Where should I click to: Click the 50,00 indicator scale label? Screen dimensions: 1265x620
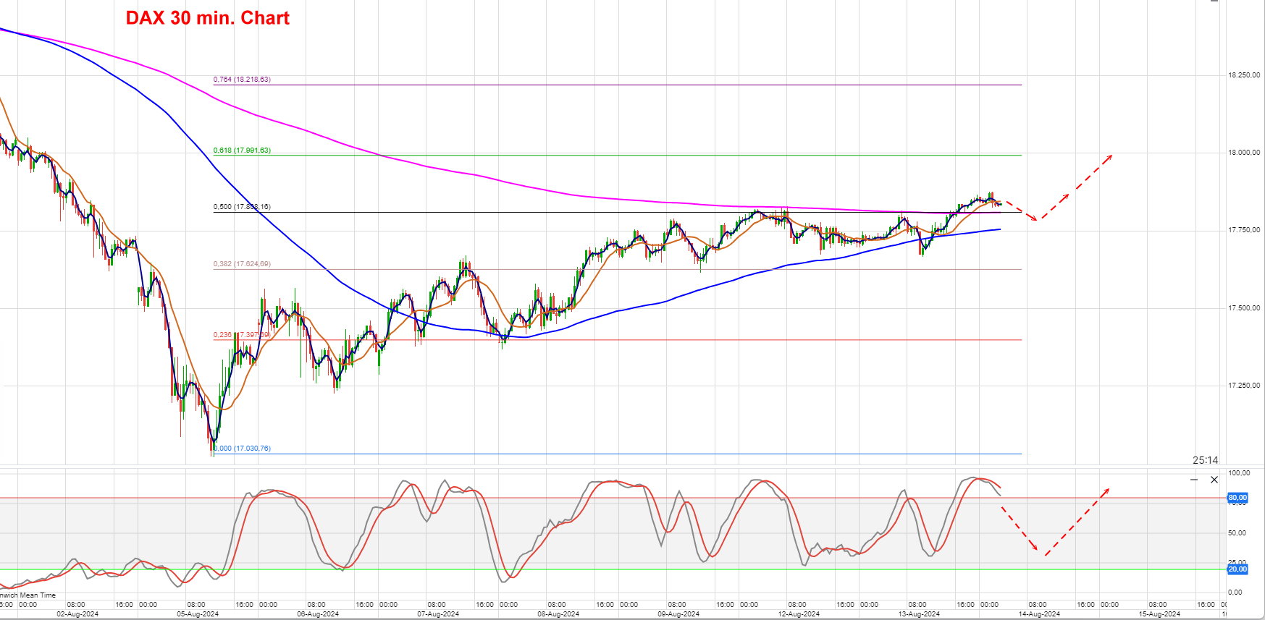[1237, 533]
